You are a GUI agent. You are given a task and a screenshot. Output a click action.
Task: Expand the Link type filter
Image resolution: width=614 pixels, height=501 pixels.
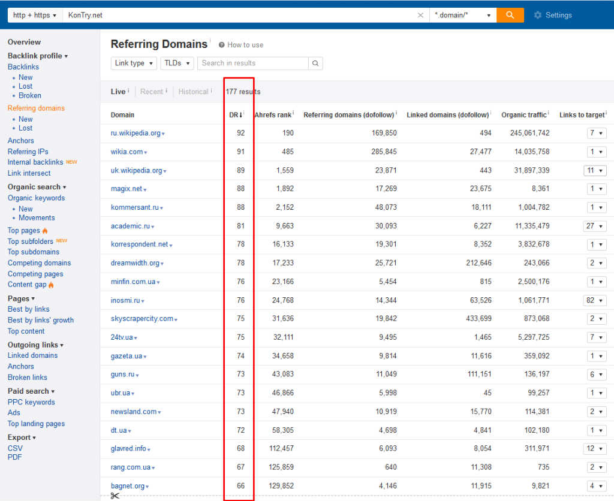coord(134,63)
